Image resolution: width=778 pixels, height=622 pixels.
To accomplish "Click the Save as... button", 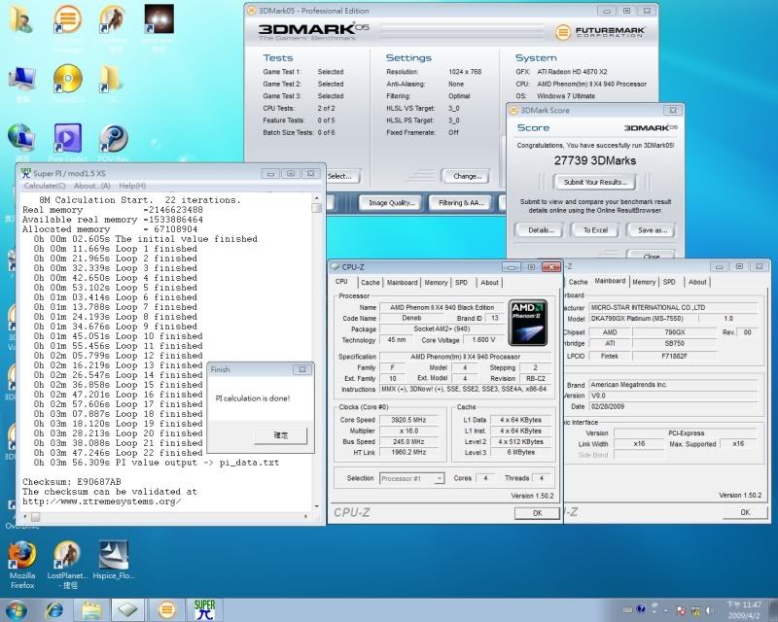I will [652, 230].
